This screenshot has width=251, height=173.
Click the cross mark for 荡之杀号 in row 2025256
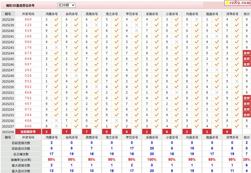tap(116, 121)
